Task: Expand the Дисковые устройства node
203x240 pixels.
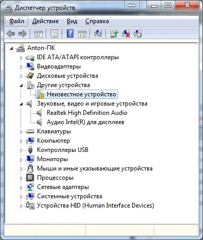Action: (21, 76)
